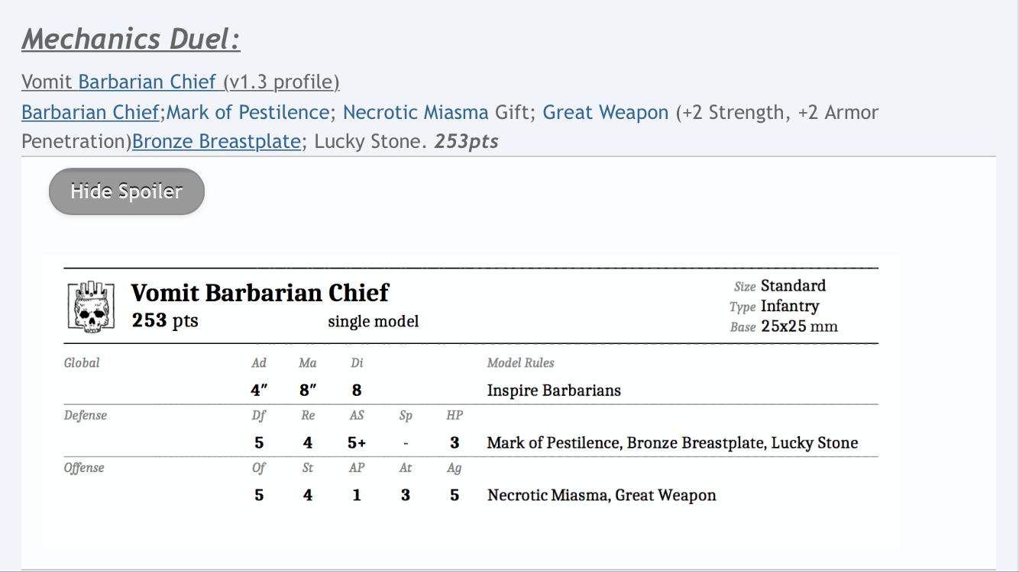
Task: Click the Necrotic Miasma, Great Weapon offense rules
Action: point(602,496)
